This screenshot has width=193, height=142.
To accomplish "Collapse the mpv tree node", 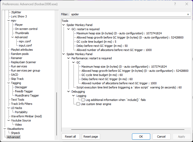I will pyautogui.click(x=9, y=21).
